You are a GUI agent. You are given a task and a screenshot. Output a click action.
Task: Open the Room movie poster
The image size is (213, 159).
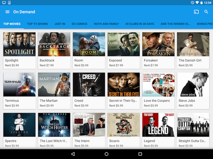[x=89, y=44]
